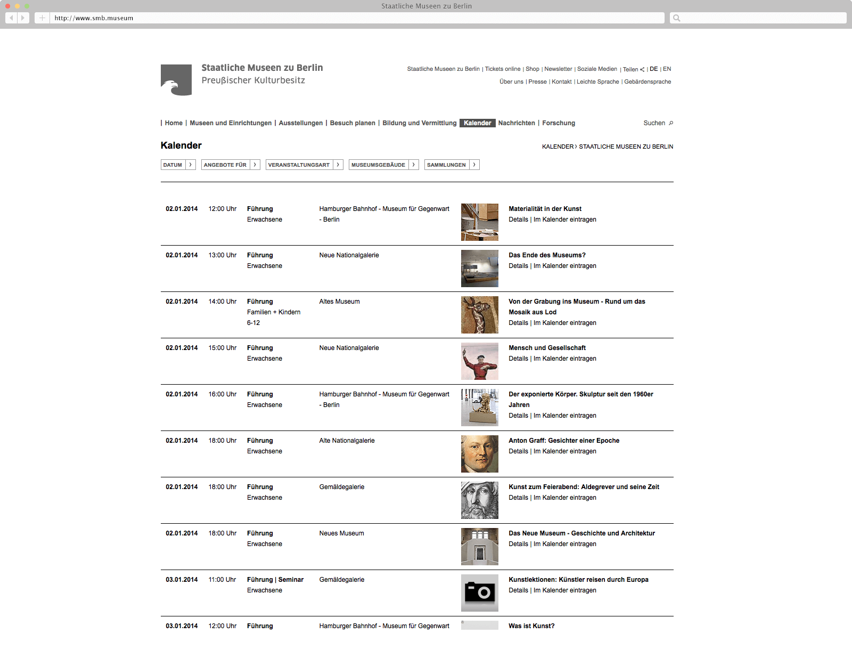
Task: Switch language to EN
Action: [x=667, y=69]
